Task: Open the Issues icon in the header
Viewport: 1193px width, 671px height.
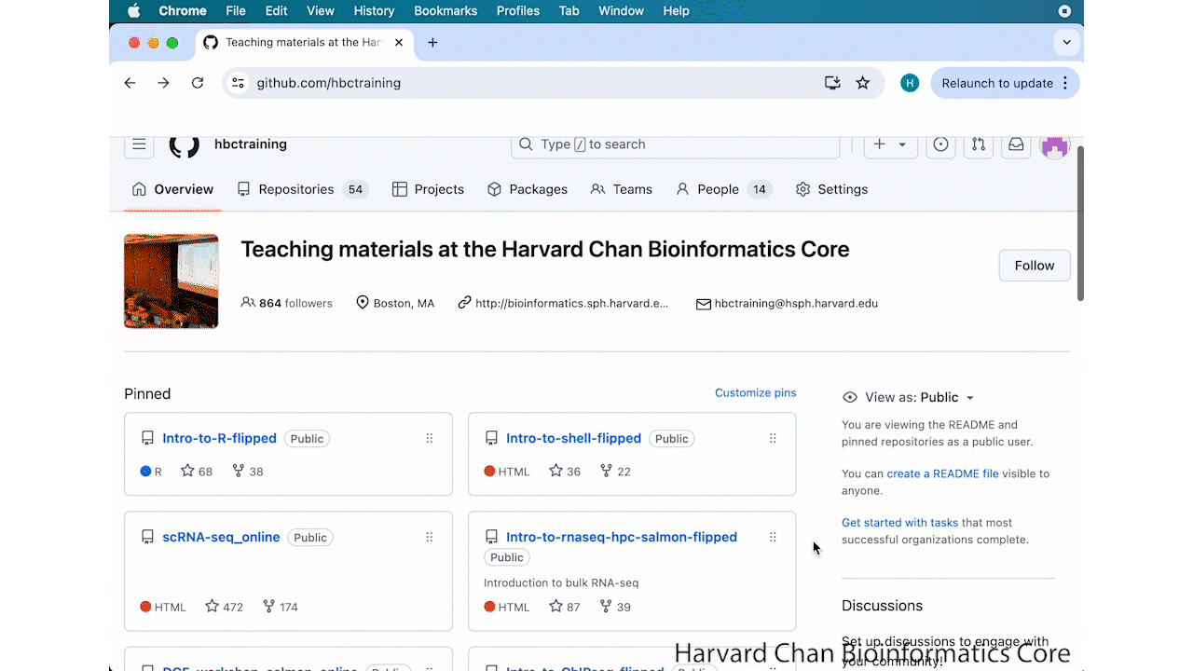Action: point(940,144)
